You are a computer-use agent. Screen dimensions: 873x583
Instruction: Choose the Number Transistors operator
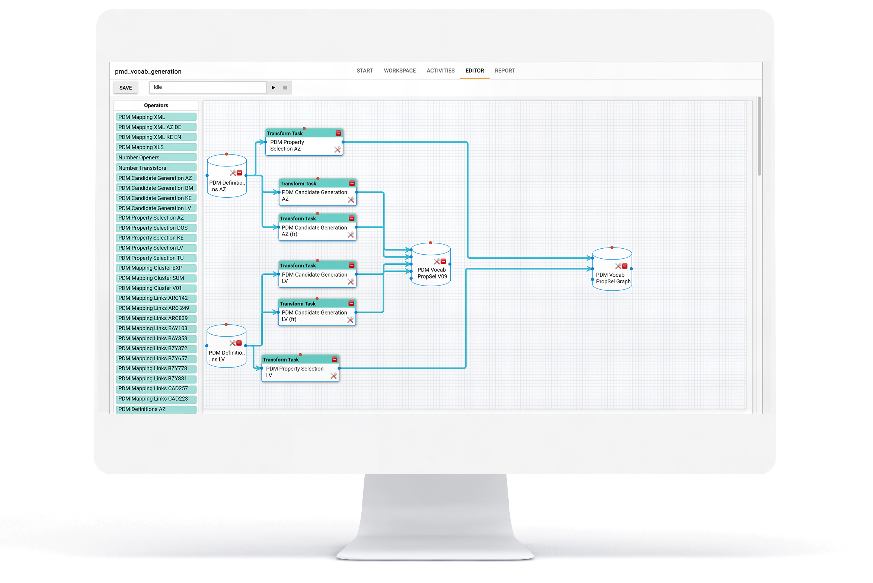pos(156,168)
